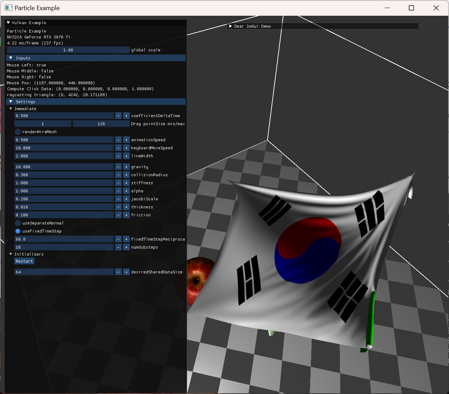Click the coefficientDeltaTime value field
This screenshot has height=394, width=449.
point(64,116)
